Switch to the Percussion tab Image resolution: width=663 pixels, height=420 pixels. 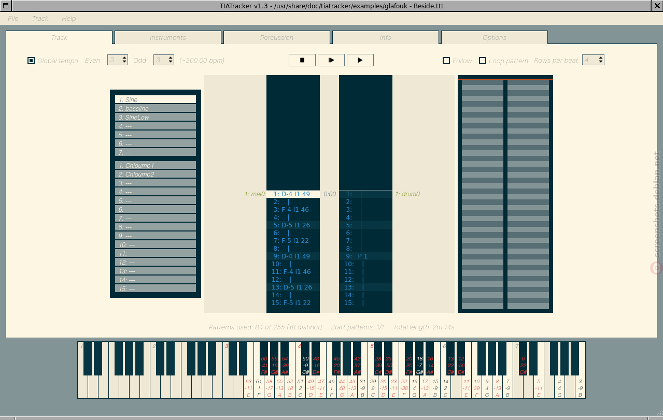[277, 37]
